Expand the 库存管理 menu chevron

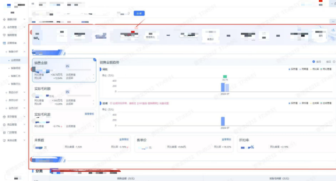point(24,117)
